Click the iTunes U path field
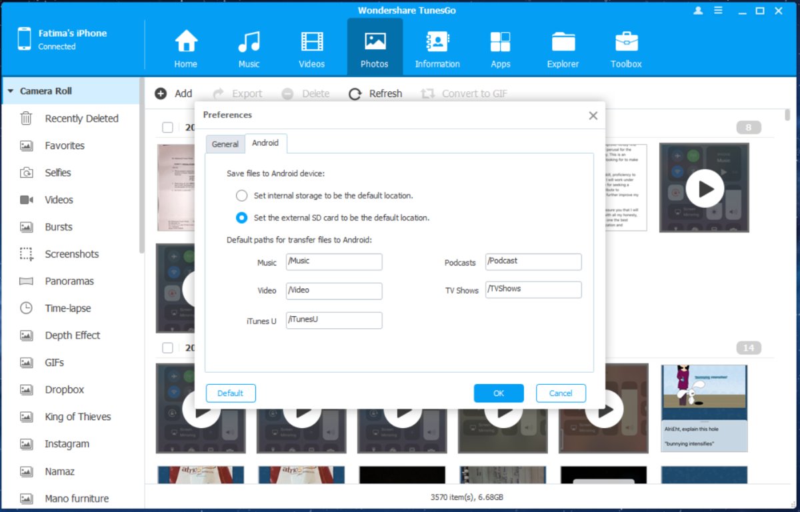The height and width of the screenshot is (512, 800). pos(334,320)
